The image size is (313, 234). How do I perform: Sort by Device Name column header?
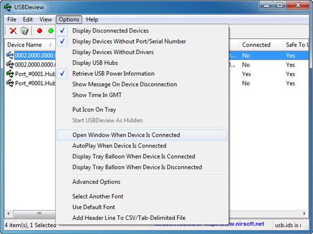(x=30, y=45)
